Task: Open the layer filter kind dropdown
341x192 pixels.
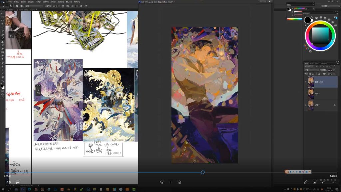Action: pyautogui.click(x=309, y=66)
